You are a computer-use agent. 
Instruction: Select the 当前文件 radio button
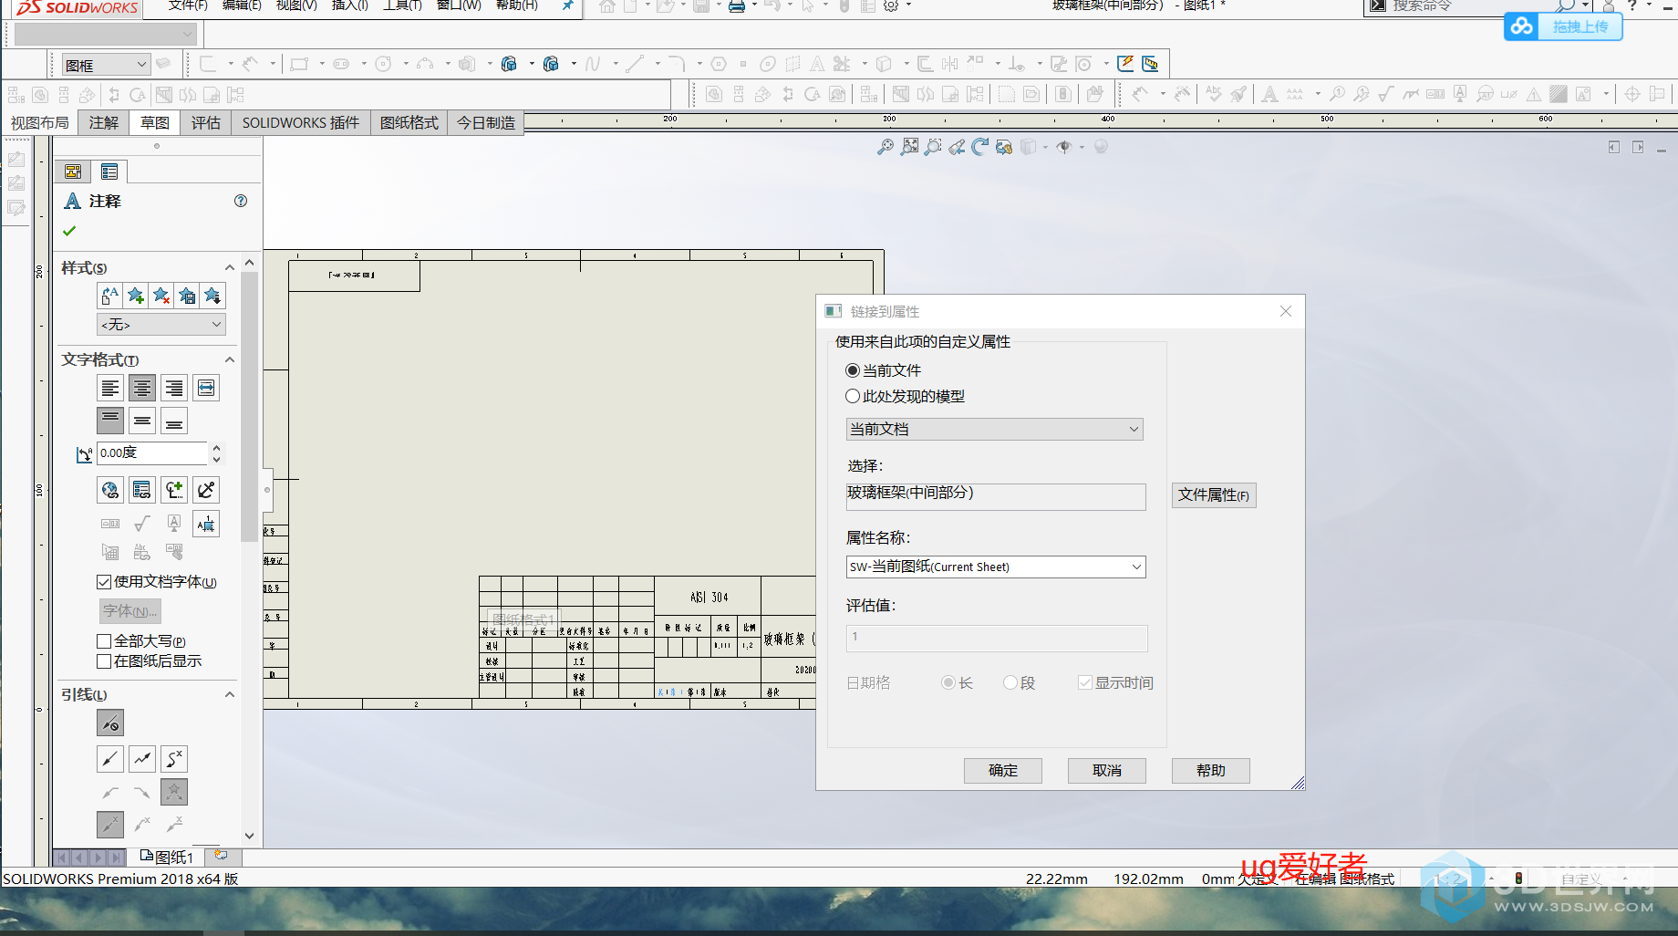coord(853,370)
